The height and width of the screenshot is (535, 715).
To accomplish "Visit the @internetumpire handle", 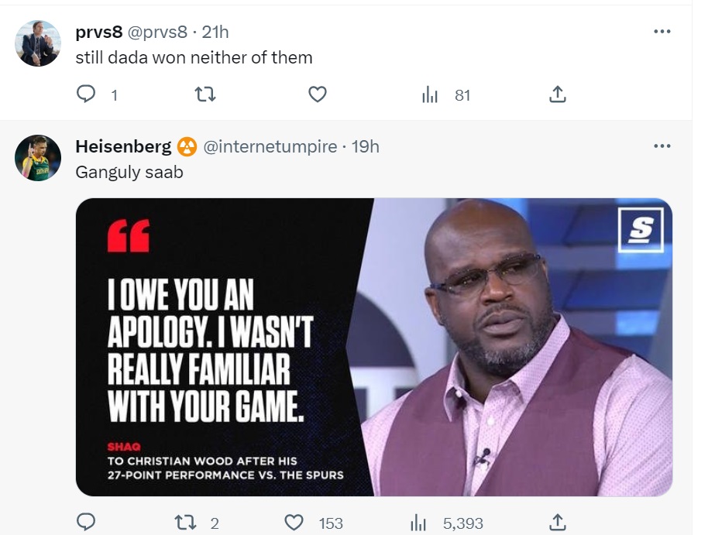I will point(270,146).
